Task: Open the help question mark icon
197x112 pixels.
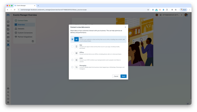Action: point(8,99)
